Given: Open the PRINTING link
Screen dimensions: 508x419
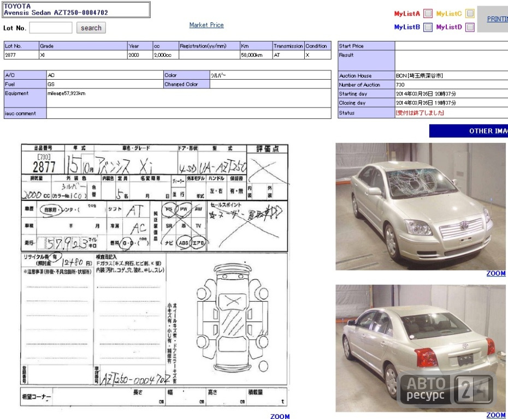Looking at the screenshot, I should pyautogui.click(x=497, y=19).
